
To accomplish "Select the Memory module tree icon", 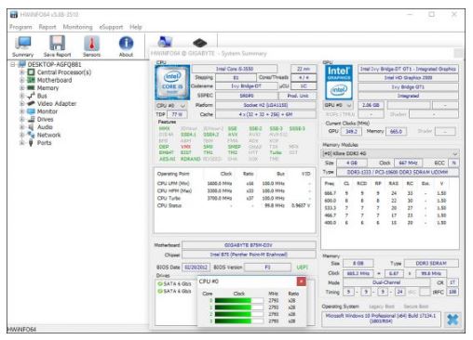I will [31, 88].
